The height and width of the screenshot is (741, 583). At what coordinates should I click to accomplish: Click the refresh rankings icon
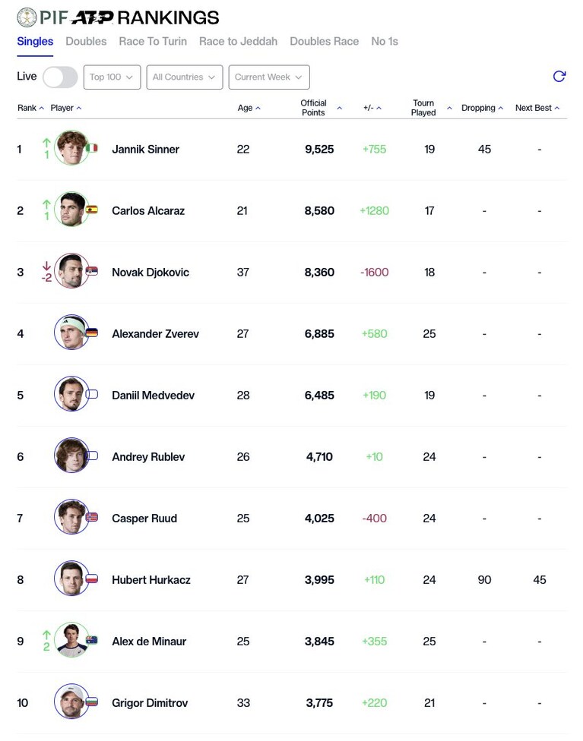point(559,77)
